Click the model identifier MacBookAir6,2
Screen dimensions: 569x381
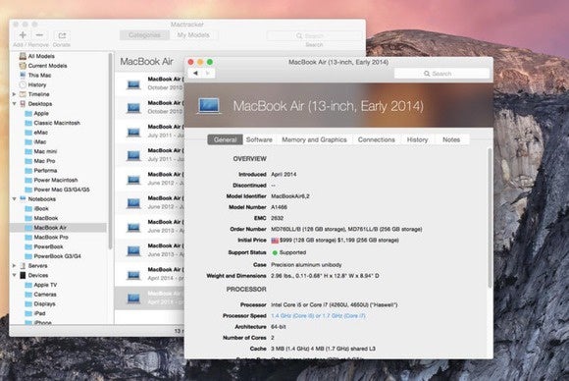pos(290,196)
